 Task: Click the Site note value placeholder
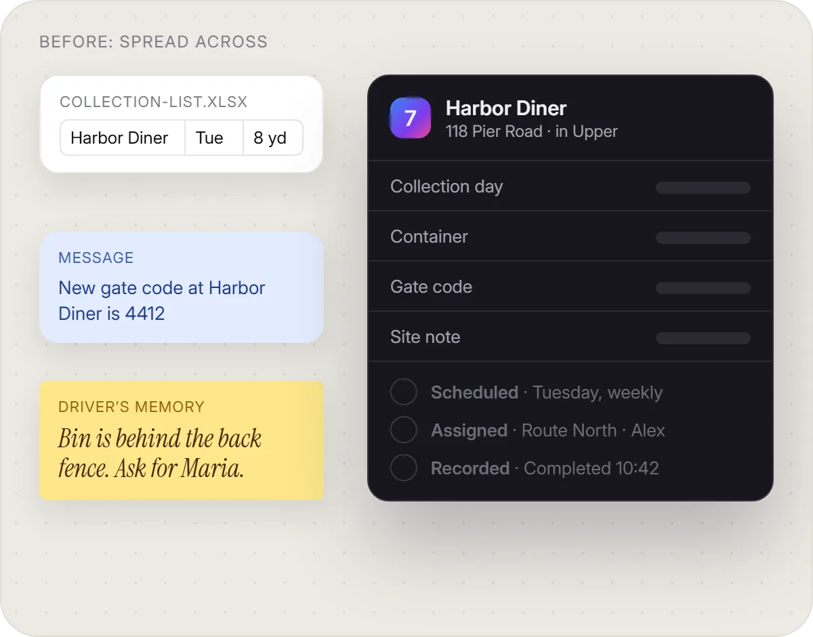(703, 338)
